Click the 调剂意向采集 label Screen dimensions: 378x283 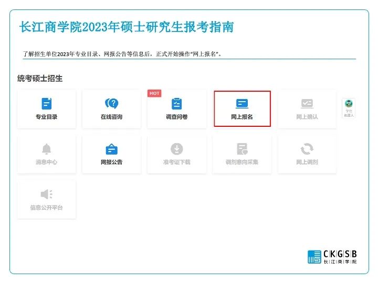coord(242,162)
